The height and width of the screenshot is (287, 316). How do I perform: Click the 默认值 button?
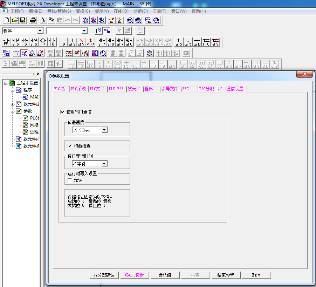tap(165, 275)
